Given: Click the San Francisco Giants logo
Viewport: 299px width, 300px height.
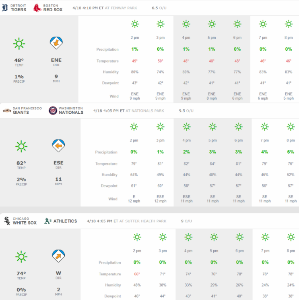Looking at the screenshot, I should [x=6, y=110].
